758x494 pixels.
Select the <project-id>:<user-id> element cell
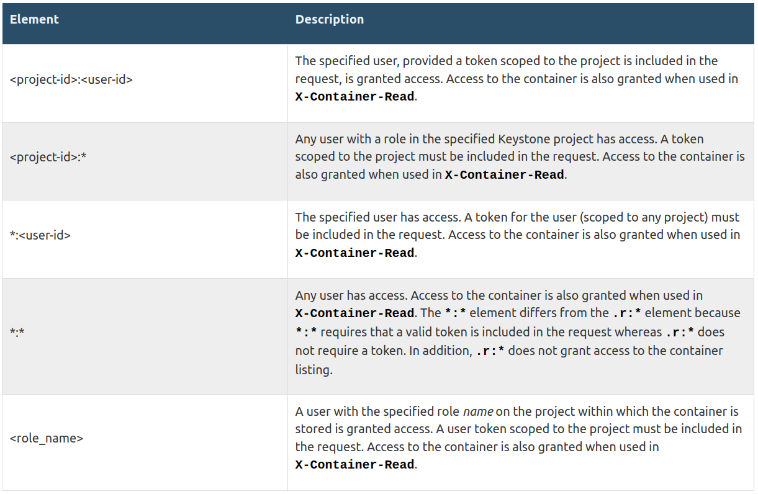click(71, 79)
